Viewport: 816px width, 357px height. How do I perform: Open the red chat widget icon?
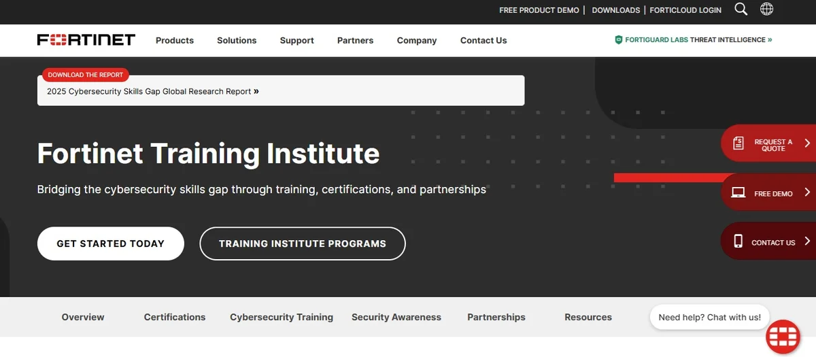pos(783,337)
